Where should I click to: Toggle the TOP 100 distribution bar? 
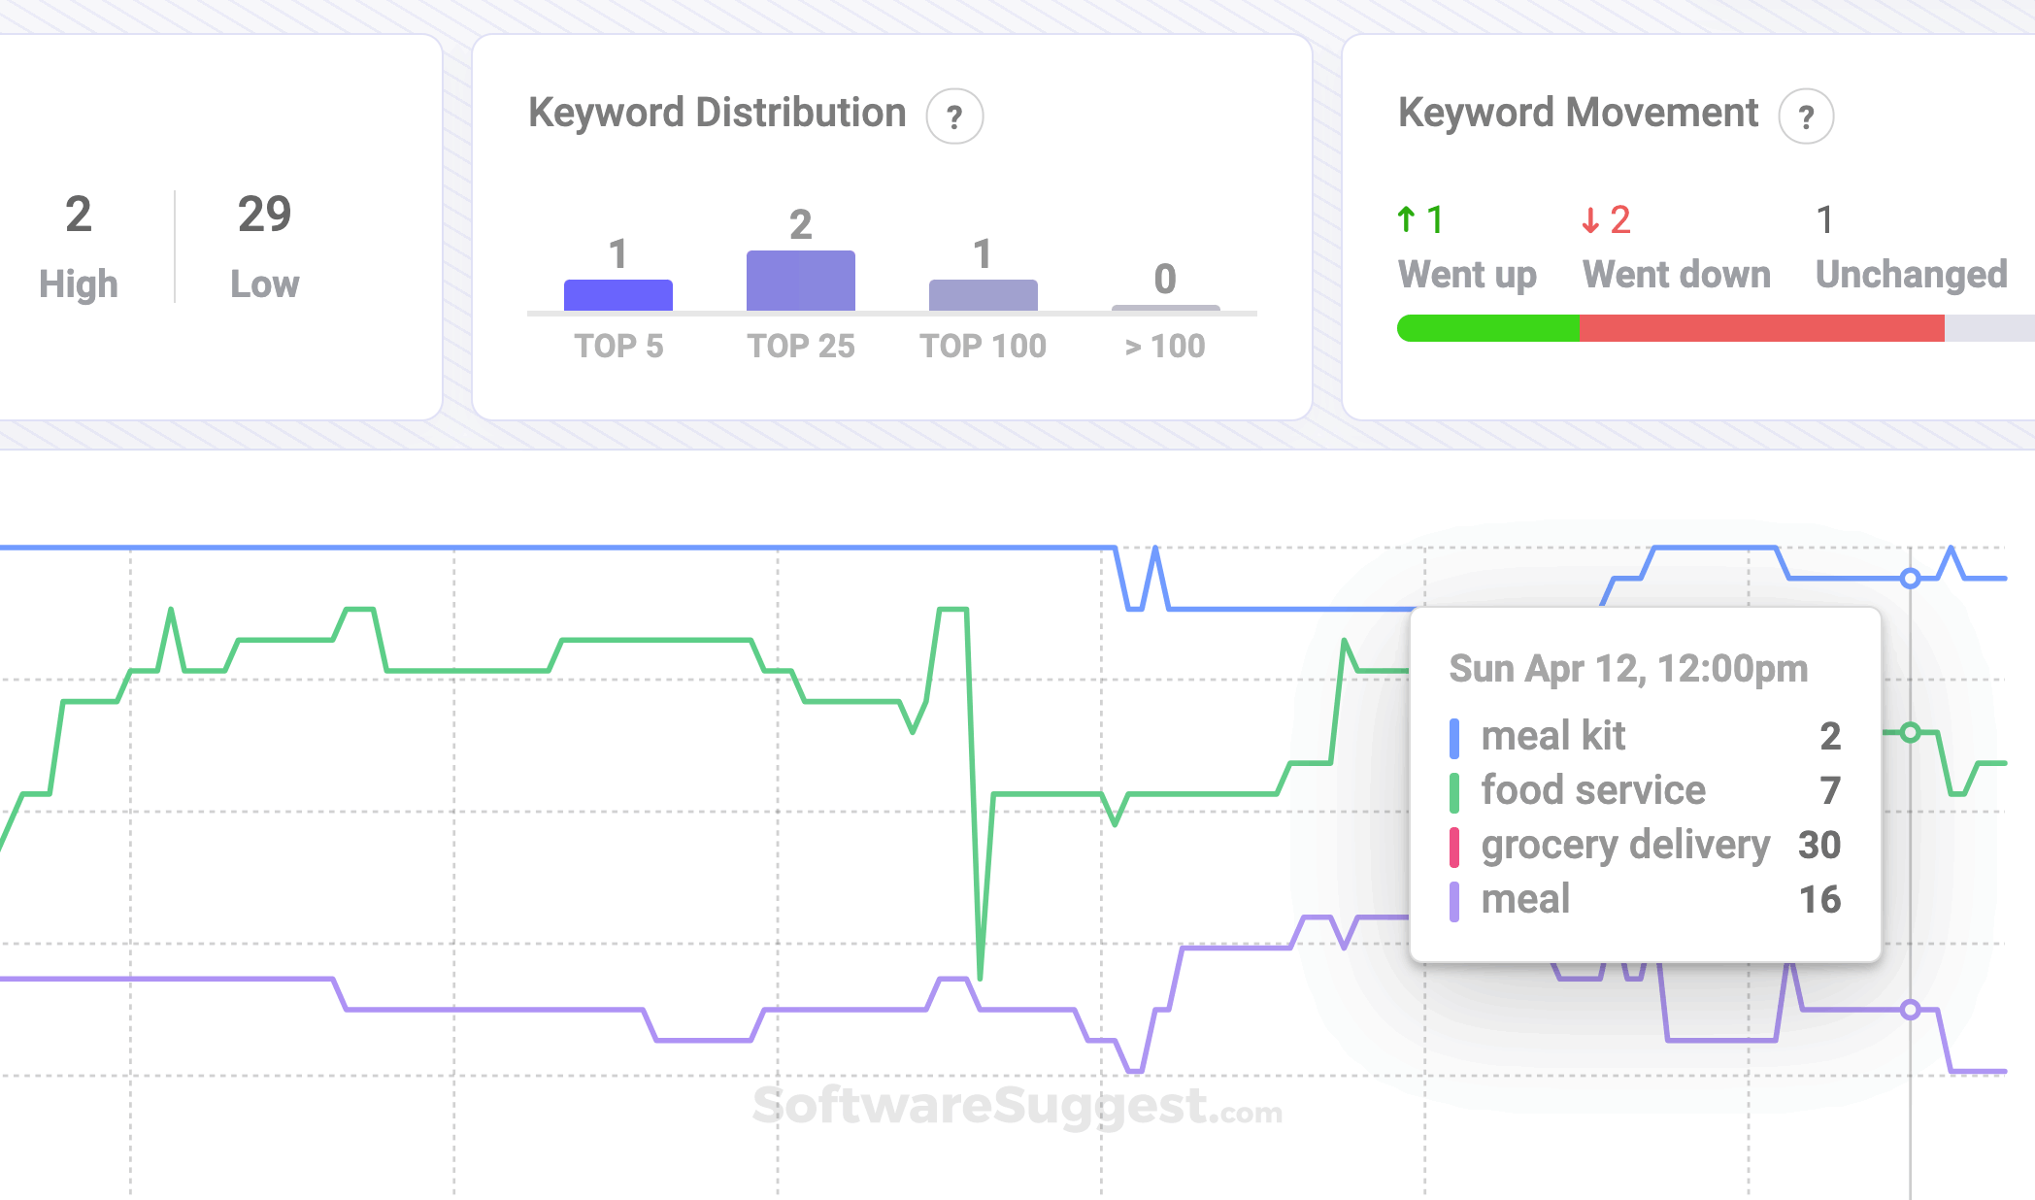tap(983, 293)
